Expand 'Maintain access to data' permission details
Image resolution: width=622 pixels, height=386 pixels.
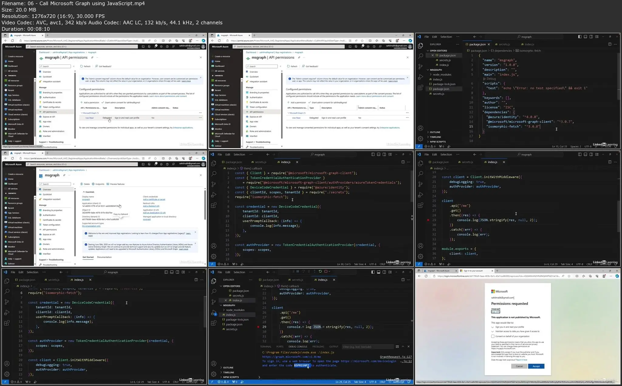pos(492,332)
